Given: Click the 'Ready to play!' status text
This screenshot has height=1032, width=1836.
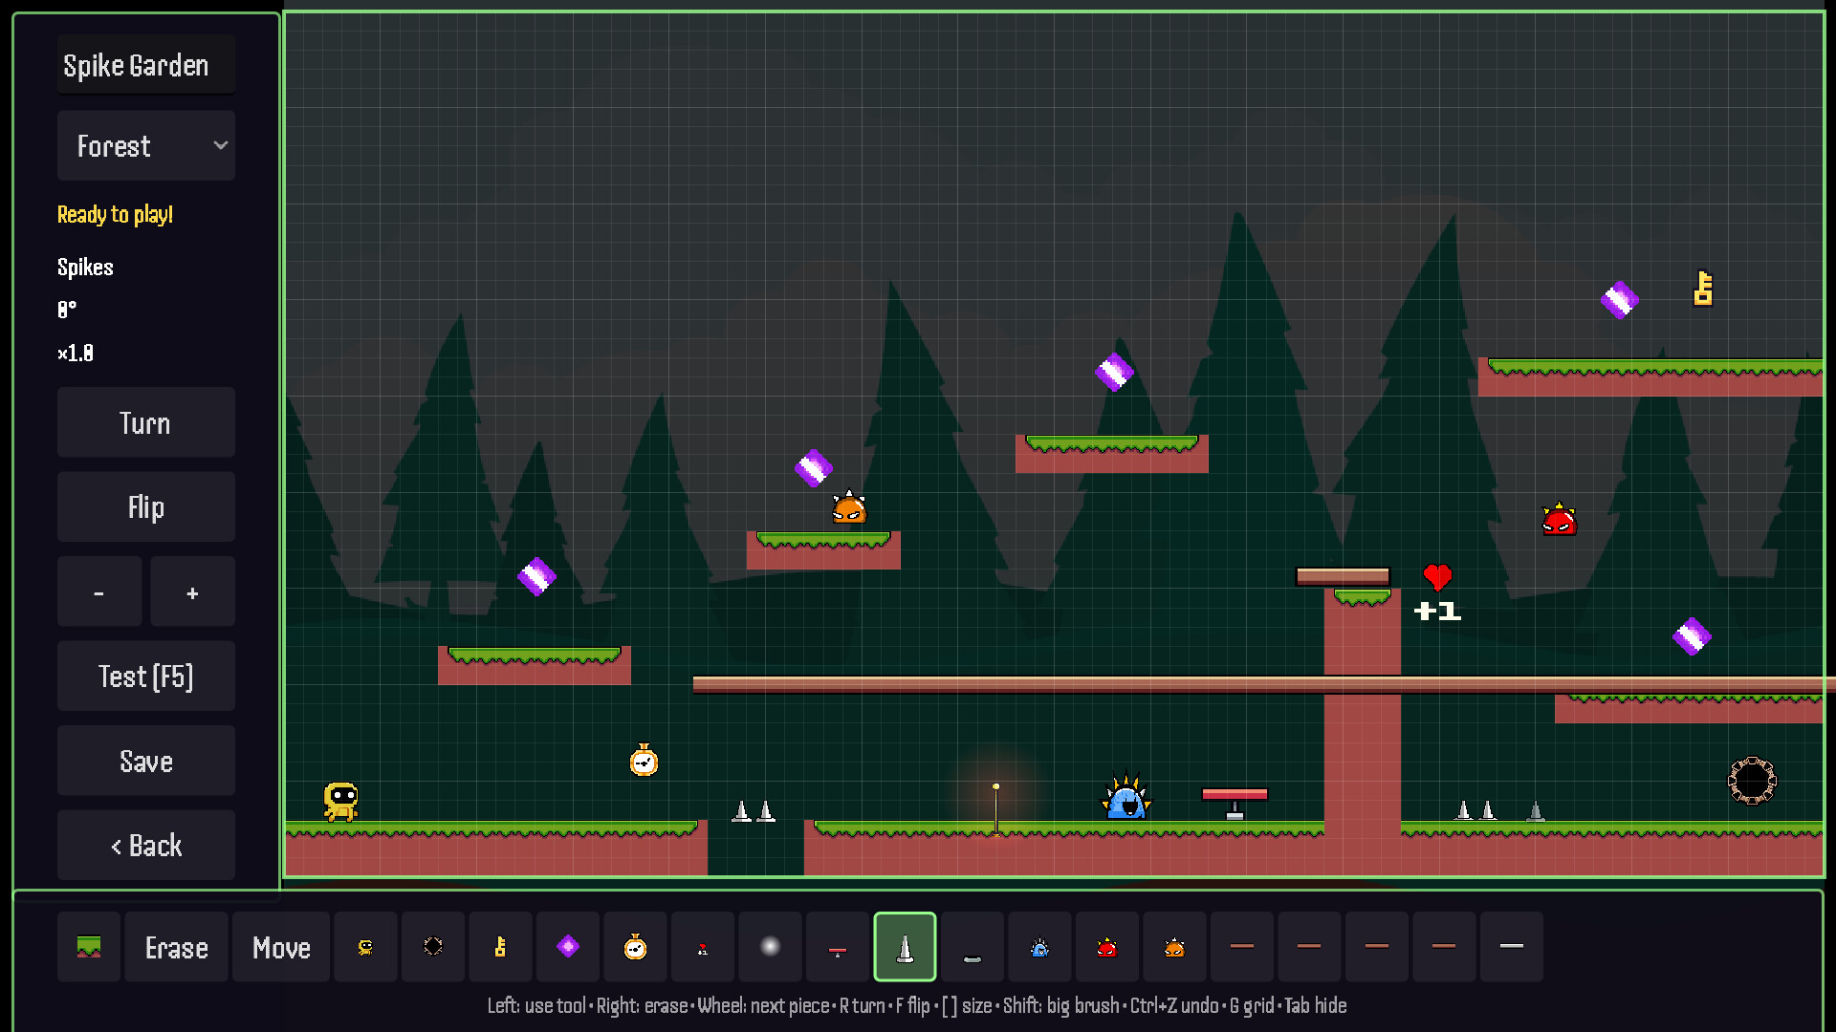Looking at the screenshot, I should 115,214.
